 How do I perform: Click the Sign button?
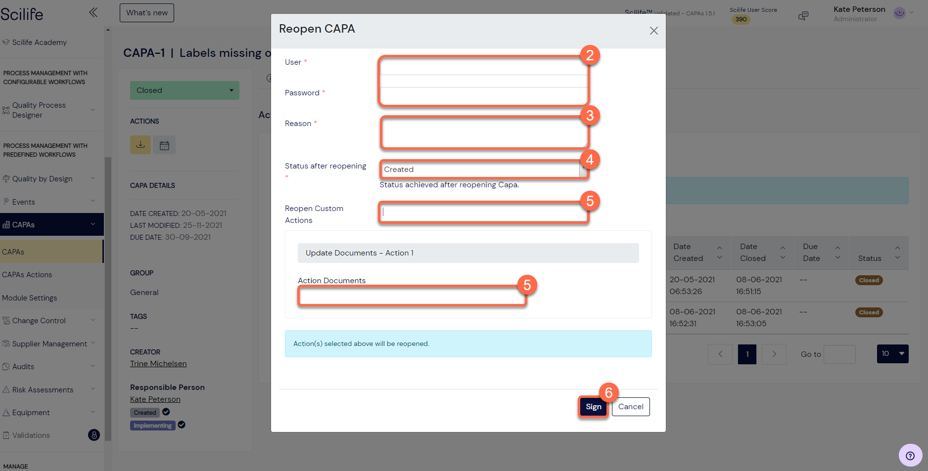tap(594, 407)
